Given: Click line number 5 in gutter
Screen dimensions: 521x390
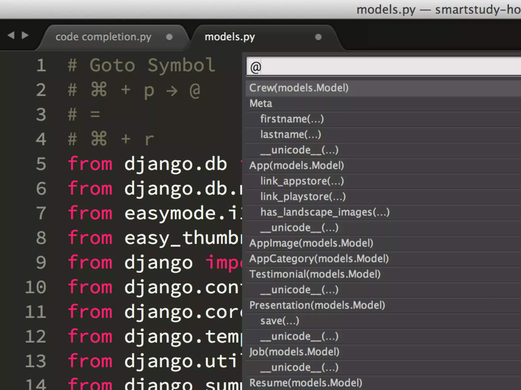Looking at the screenshot, I should coord(41,164).
